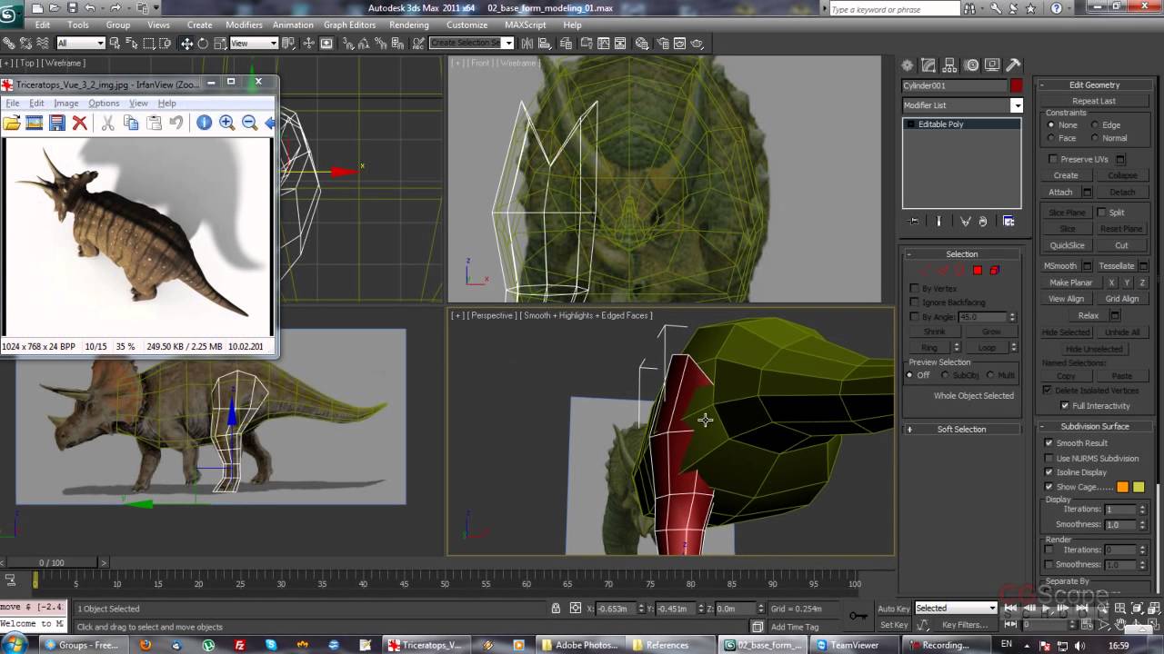This screenshot has height=654, width=1164.
Task: Activate the Select and Rotate tool
Action: [203, 44]
